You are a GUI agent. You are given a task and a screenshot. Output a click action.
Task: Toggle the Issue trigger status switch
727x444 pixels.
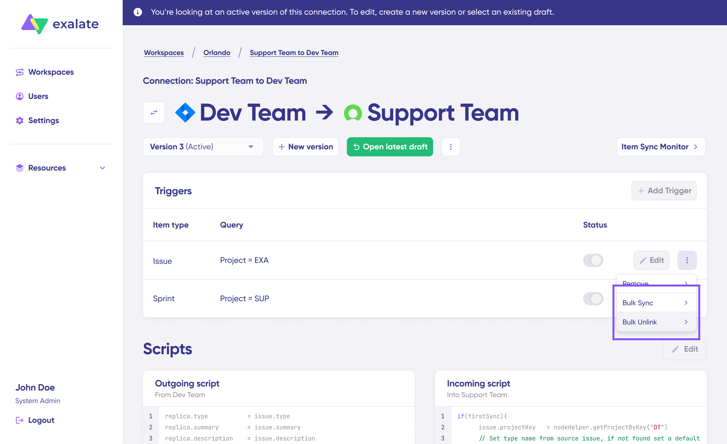click(593, 260)
